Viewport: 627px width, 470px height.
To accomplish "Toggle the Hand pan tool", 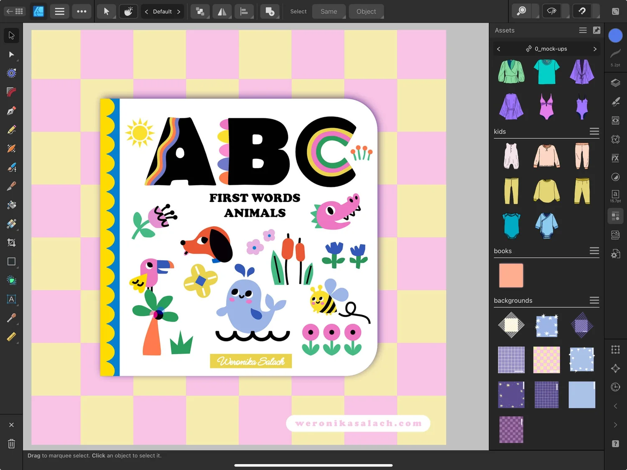I will pos(128,11).
